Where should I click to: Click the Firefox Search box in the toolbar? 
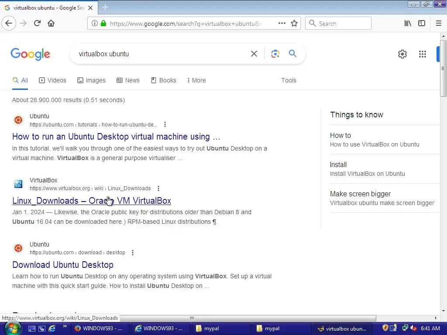338,24
